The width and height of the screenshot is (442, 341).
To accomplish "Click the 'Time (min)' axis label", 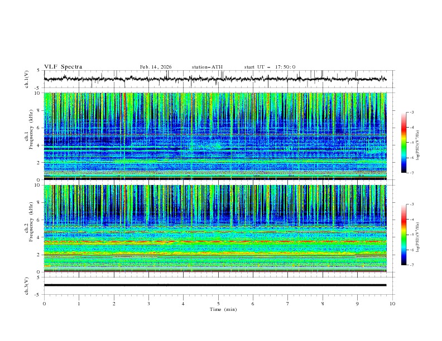I will tap(223, 309).
